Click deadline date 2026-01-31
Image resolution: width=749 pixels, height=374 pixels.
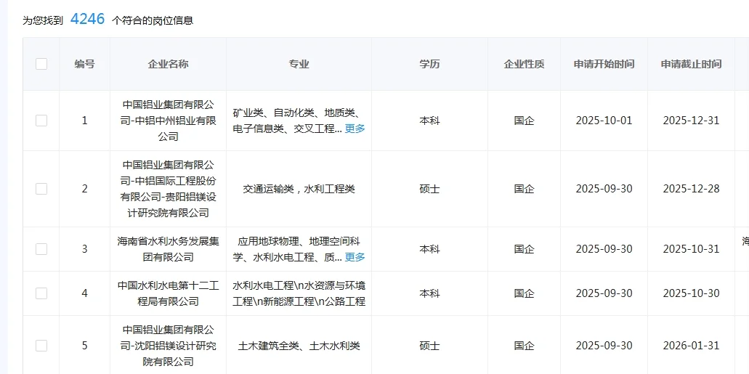(691, 346)
